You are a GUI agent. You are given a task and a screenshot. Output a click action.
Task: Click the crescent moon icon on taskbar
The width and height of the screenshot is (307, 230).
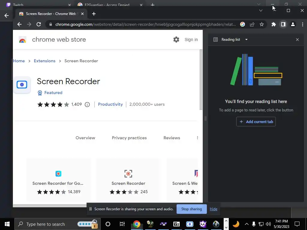click(x=236, y=224)
